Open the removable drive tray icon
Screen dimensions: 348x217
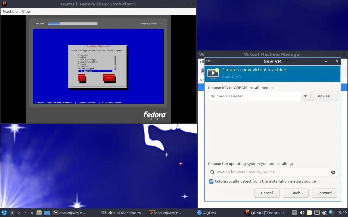(x=294, y=213)
